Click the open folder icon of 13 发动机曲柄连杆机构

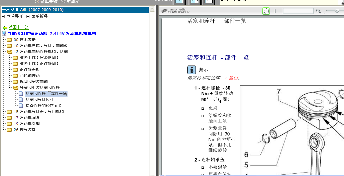point(9,52)
